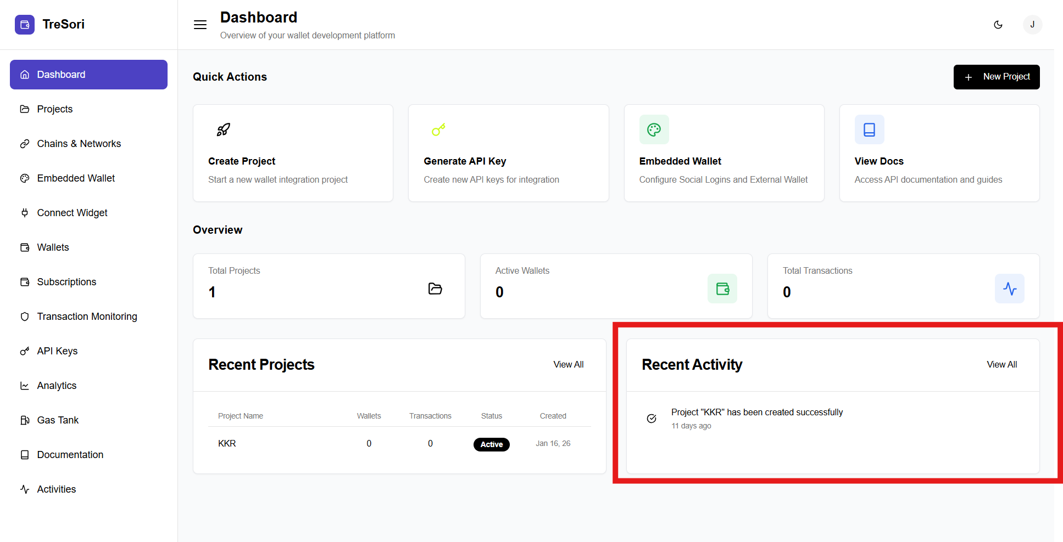
Task: Click the folder icon in Total Projects
Action: coord(435,289)
